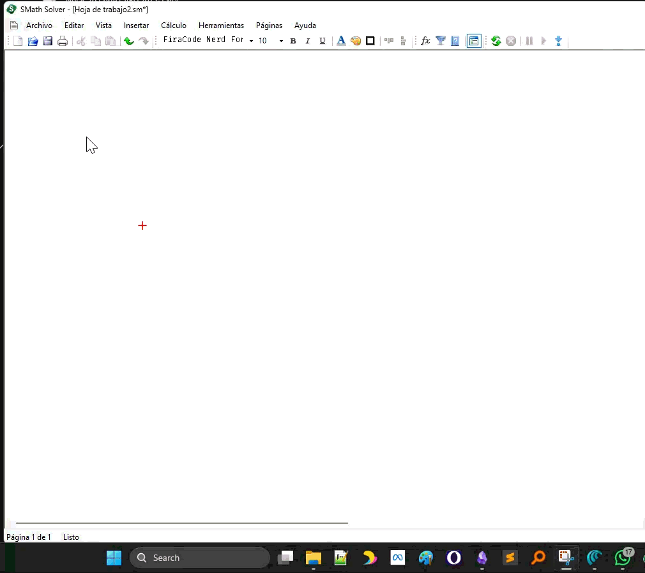Open the Cálculo menu
The width and height of the screenshot is (645, 573).
pos(174,26)
